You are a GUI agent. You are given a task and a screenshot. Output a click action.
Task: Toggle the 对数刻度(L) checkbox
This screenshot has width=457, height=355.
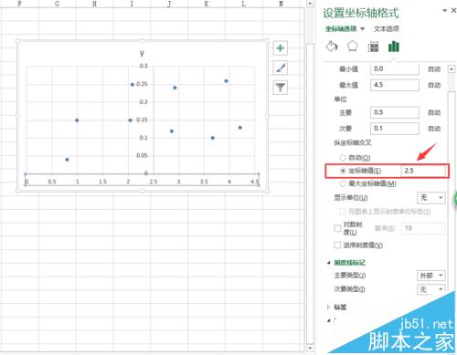337,228
